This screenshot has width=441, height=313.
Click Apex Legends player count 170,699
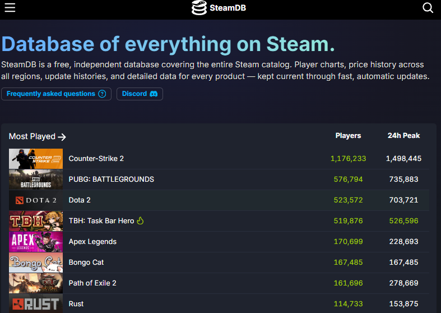coord(348,242)
